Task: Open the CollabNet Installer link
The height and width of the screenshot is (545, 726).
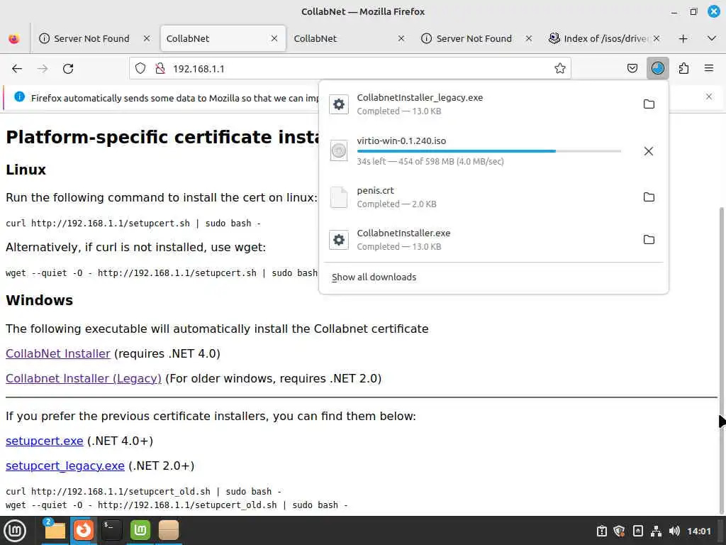Action: tap(58, 353)
